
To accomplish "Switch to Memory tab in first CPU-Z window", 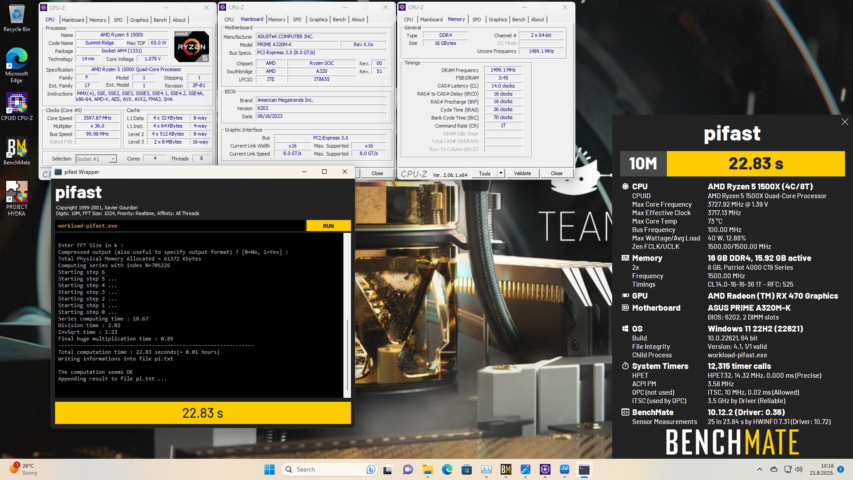I will tap(98, 20).
